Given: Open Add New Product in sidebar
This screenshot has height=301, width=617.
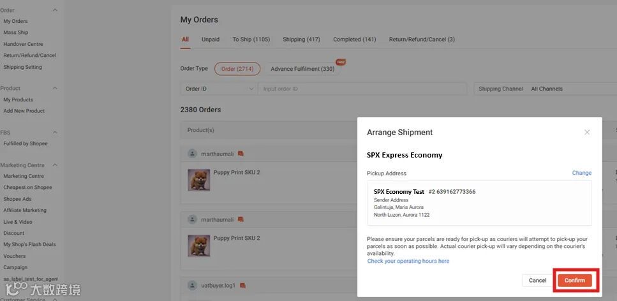Looking at the screenshot, I should click(24, 111).
